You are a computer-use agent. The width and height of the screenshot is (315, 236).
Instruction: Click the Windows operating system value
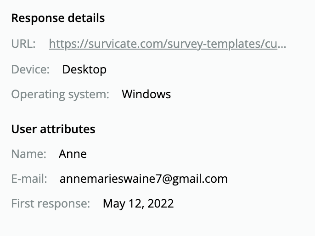(x=146, y=95)
